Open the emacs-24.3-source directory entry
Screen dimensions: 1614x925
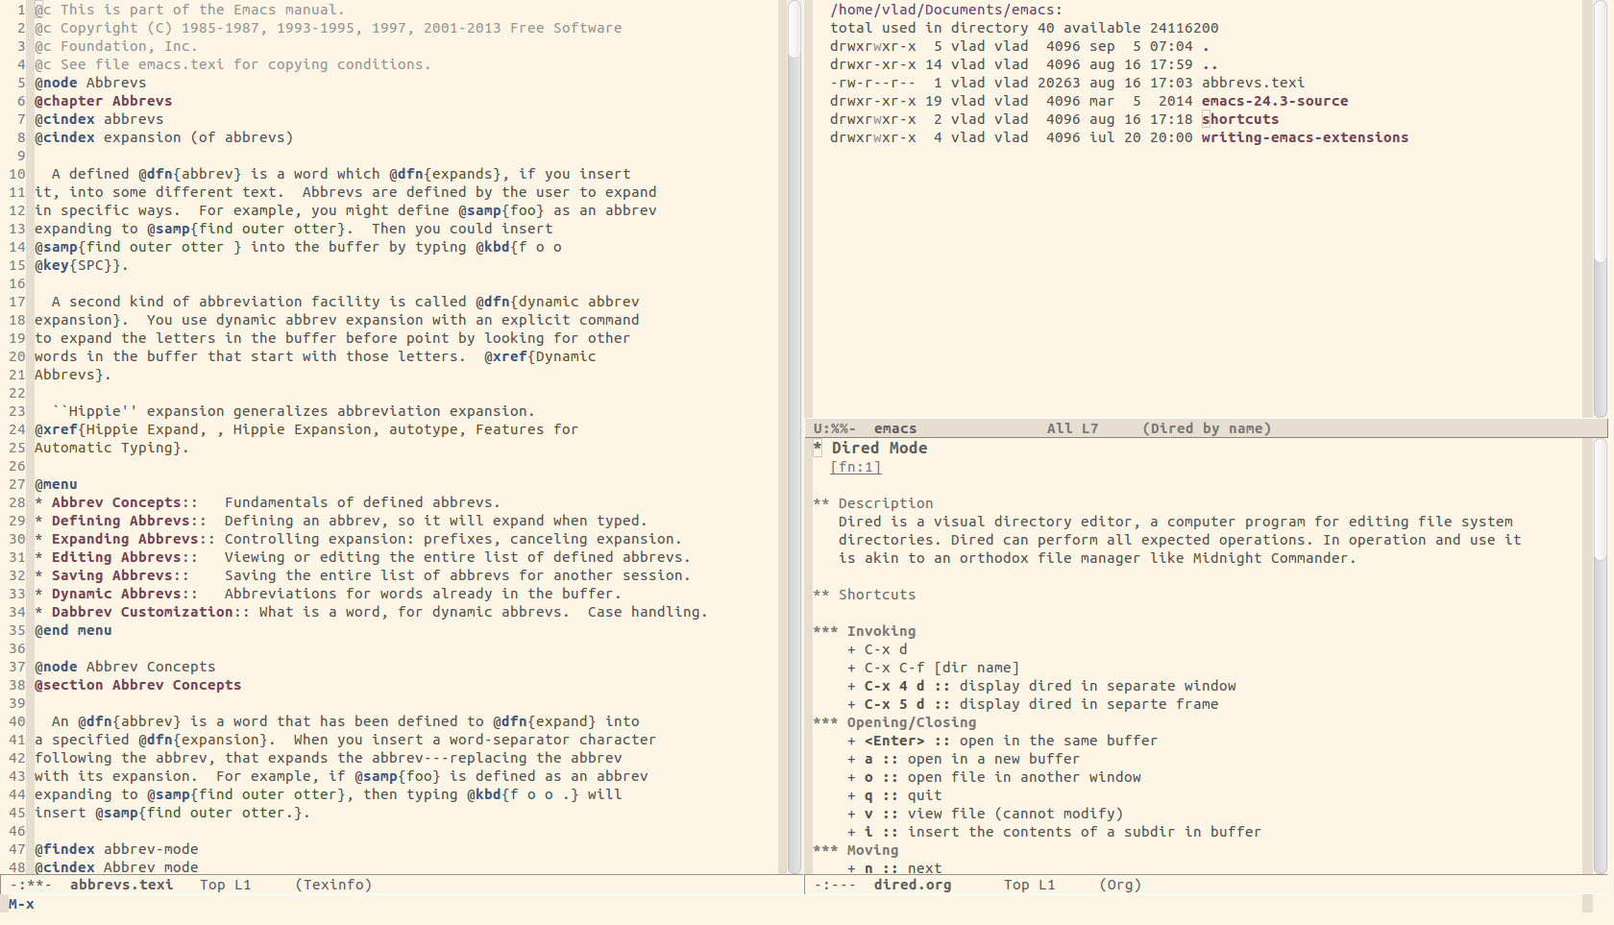coord(1275,101)
